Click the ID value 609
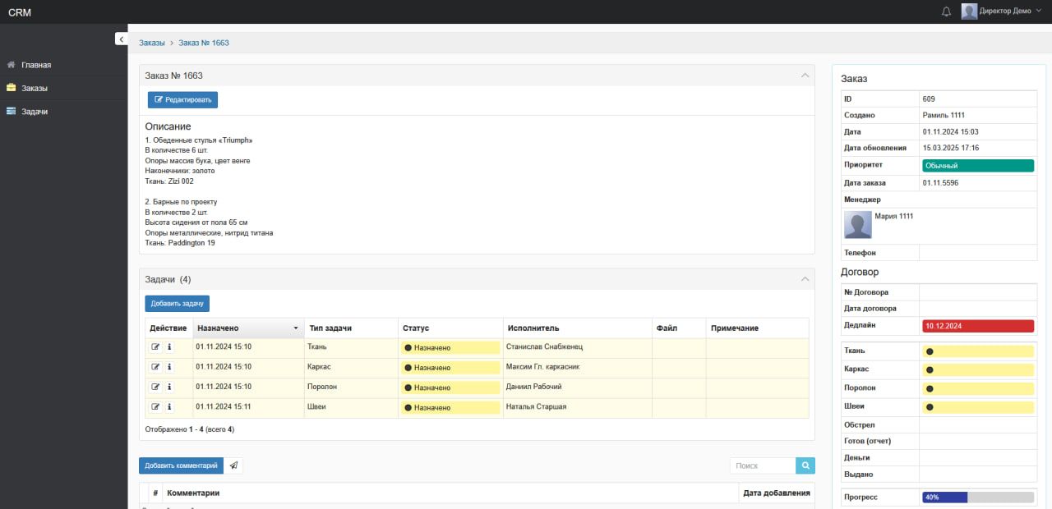 929,99
